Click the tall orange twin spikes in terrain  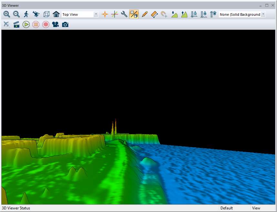pos(114,127)
